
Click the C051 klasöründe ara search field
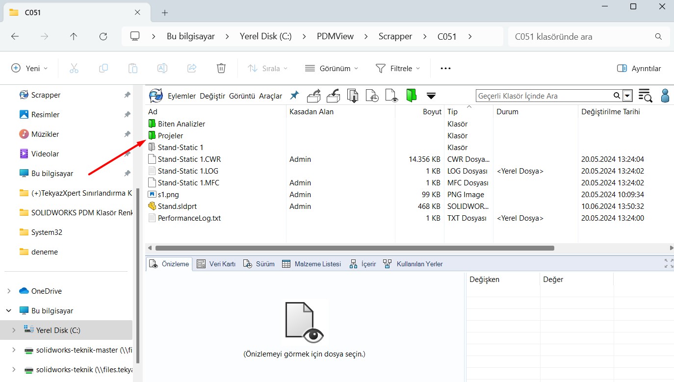click(589, 36)
